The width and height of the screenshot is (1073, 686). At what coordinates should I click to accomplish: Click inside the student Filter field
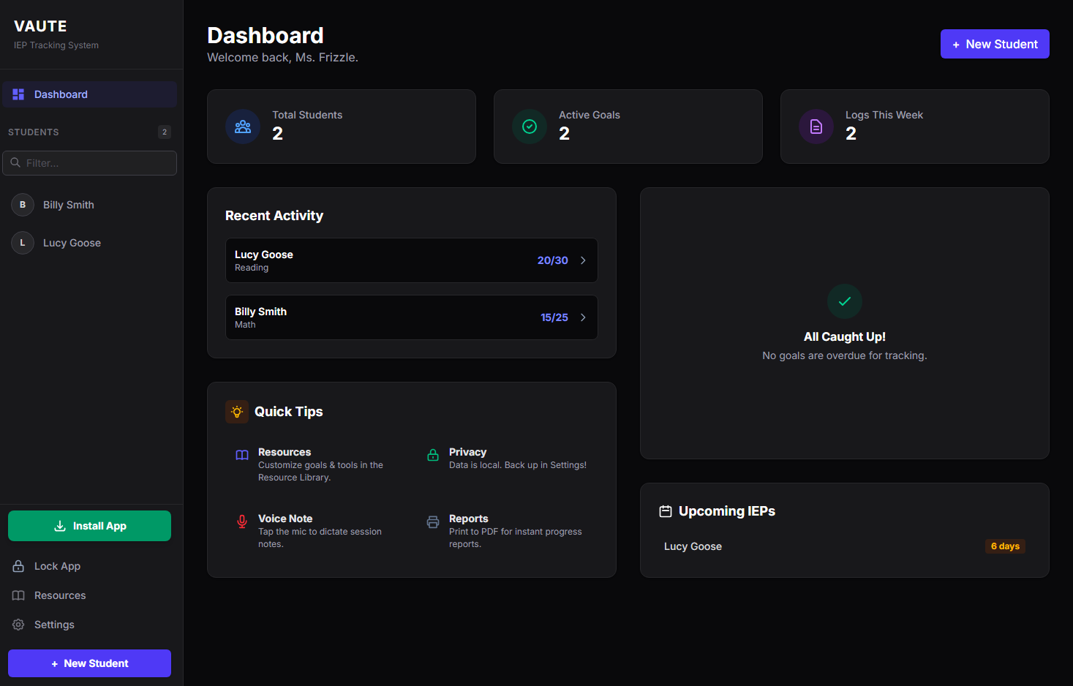pos(89,162)
